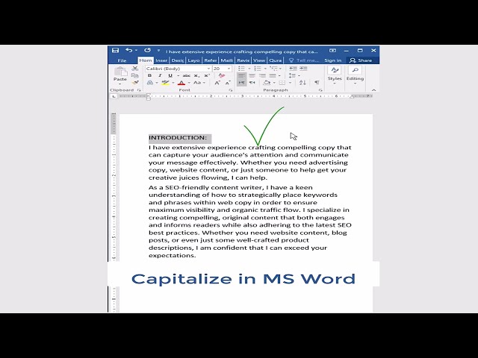This screenshot has height=358, width=478.
Task: Justify the paragraph text
Action: pos(273,75)
